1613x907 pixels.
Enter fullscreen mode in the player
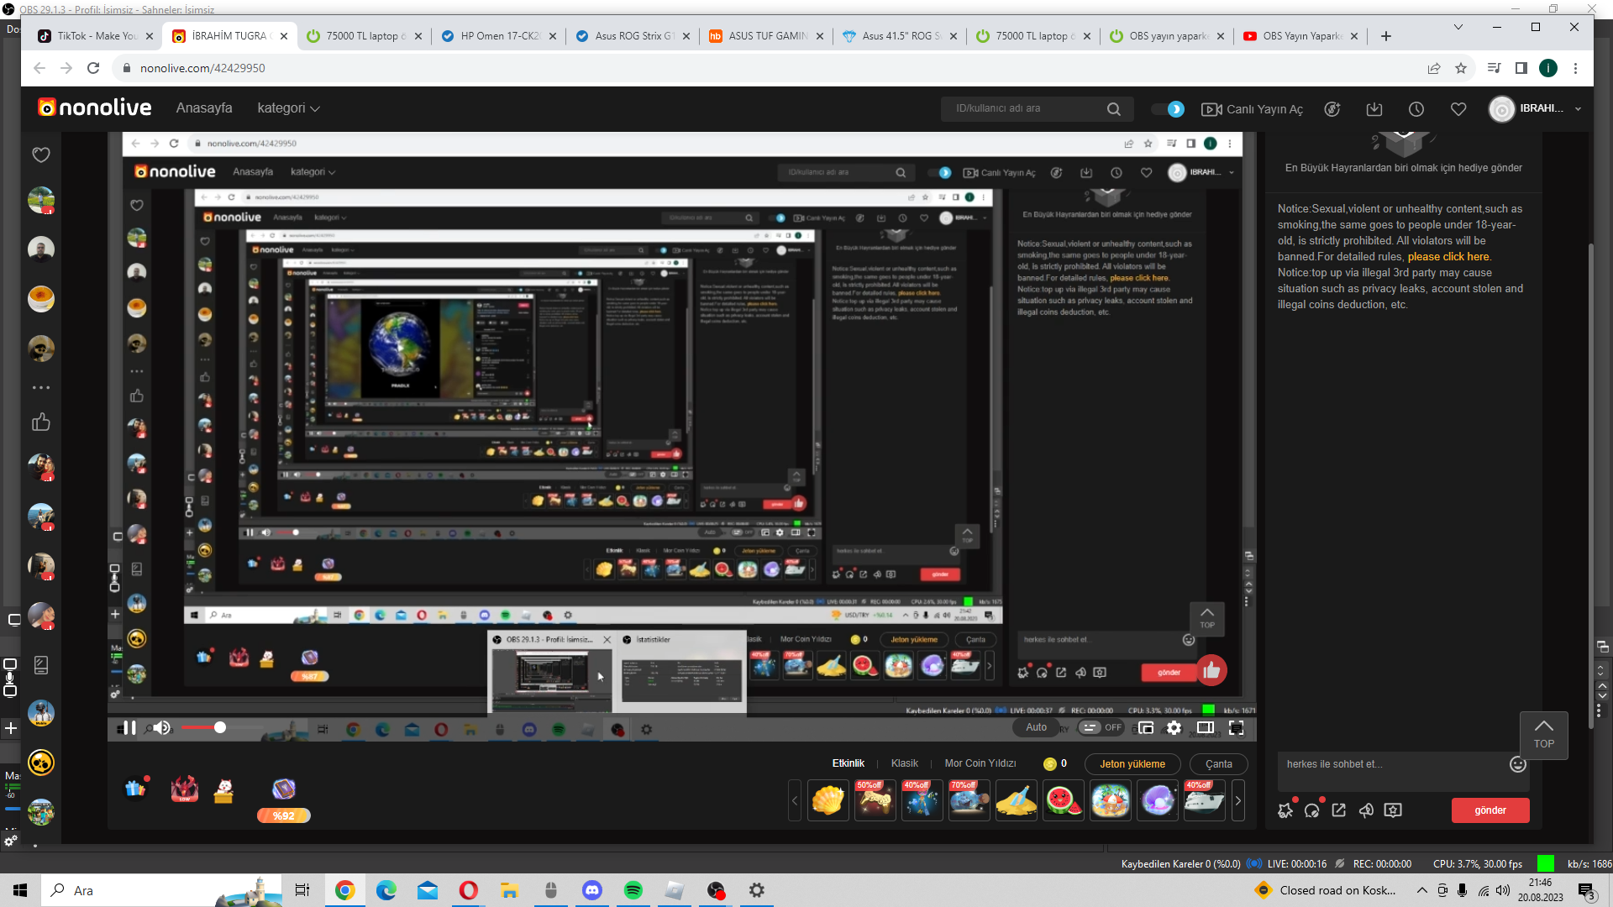pos(1237,728)
